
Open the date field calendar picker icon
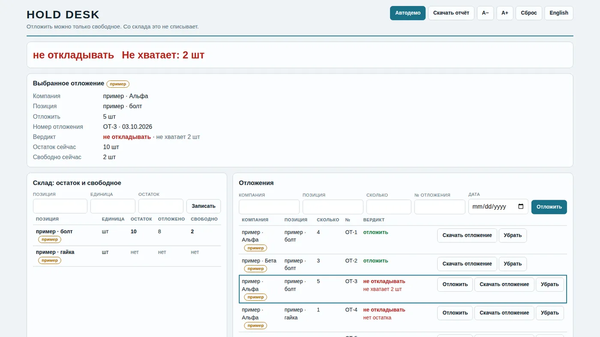(521, 207)
